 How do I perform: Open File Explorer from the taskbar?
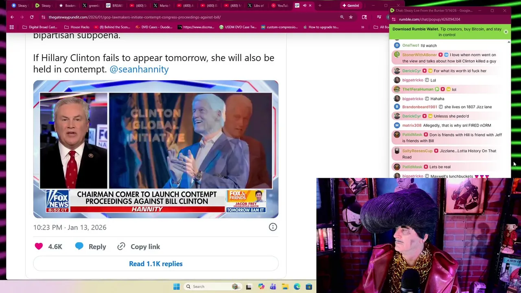[285, 286]
